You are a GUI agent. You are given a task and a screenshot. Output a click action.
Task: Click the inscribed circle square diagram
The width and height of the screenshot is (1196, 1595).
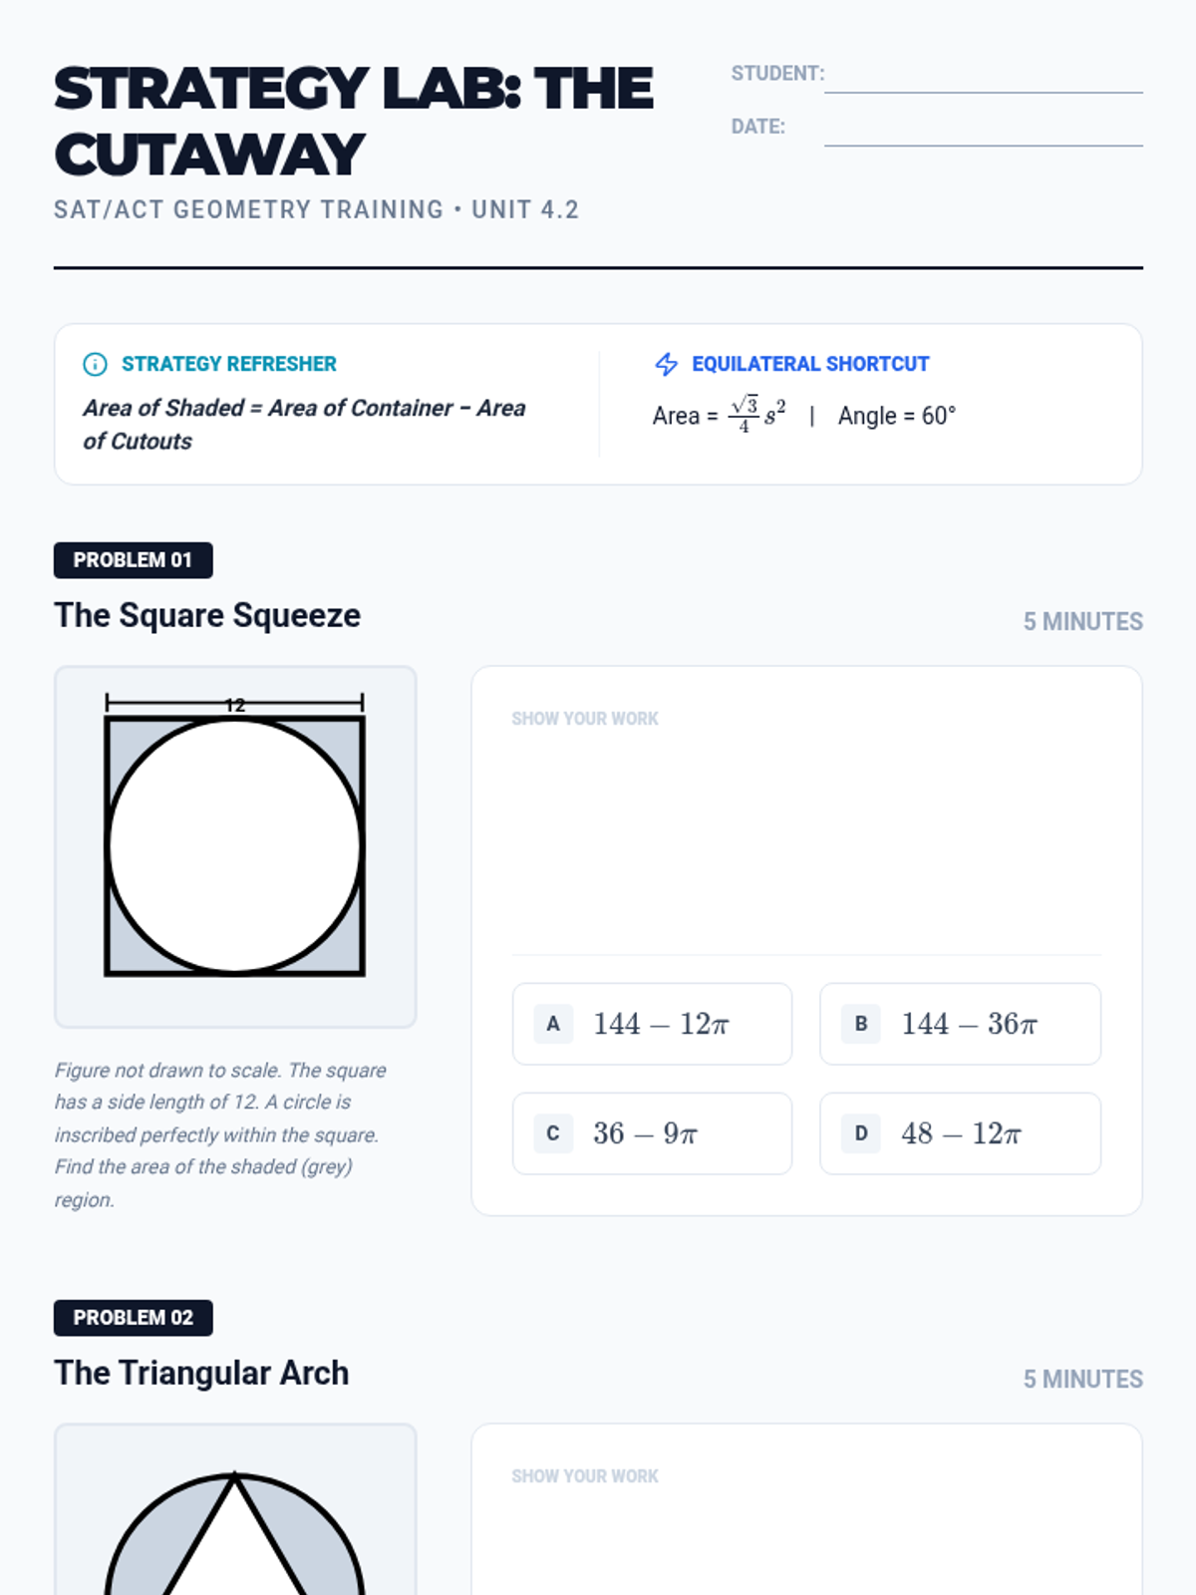click(235, 845)
